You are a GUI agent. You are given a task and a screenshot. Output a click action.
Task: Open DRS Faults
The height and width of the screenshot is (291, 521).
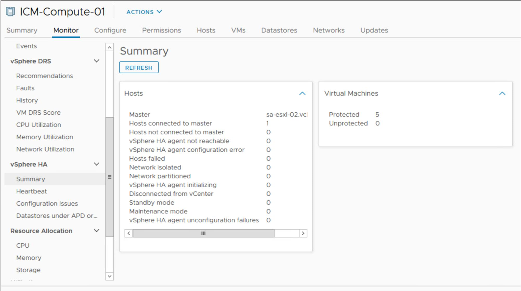pos(25,88)
